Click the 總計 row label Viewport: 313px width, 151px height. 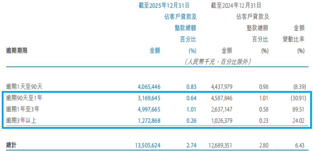[12, 144]
